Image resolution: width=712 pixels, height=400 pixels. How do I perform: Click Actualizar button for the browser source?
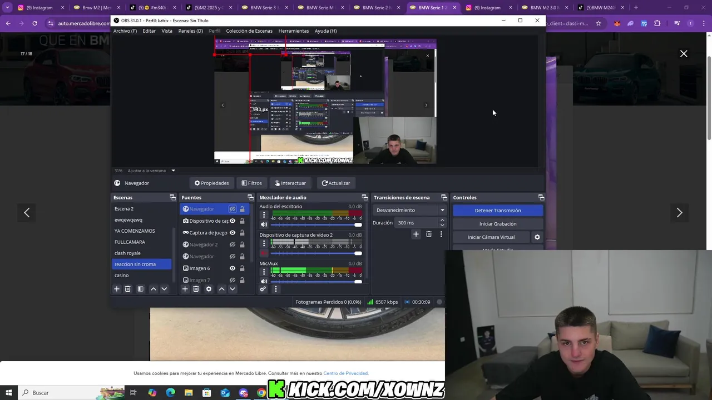click(336, 183)
